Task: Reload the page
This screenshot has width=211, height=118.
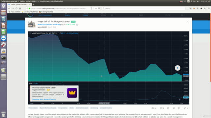Action: click(x=16, y=9)
